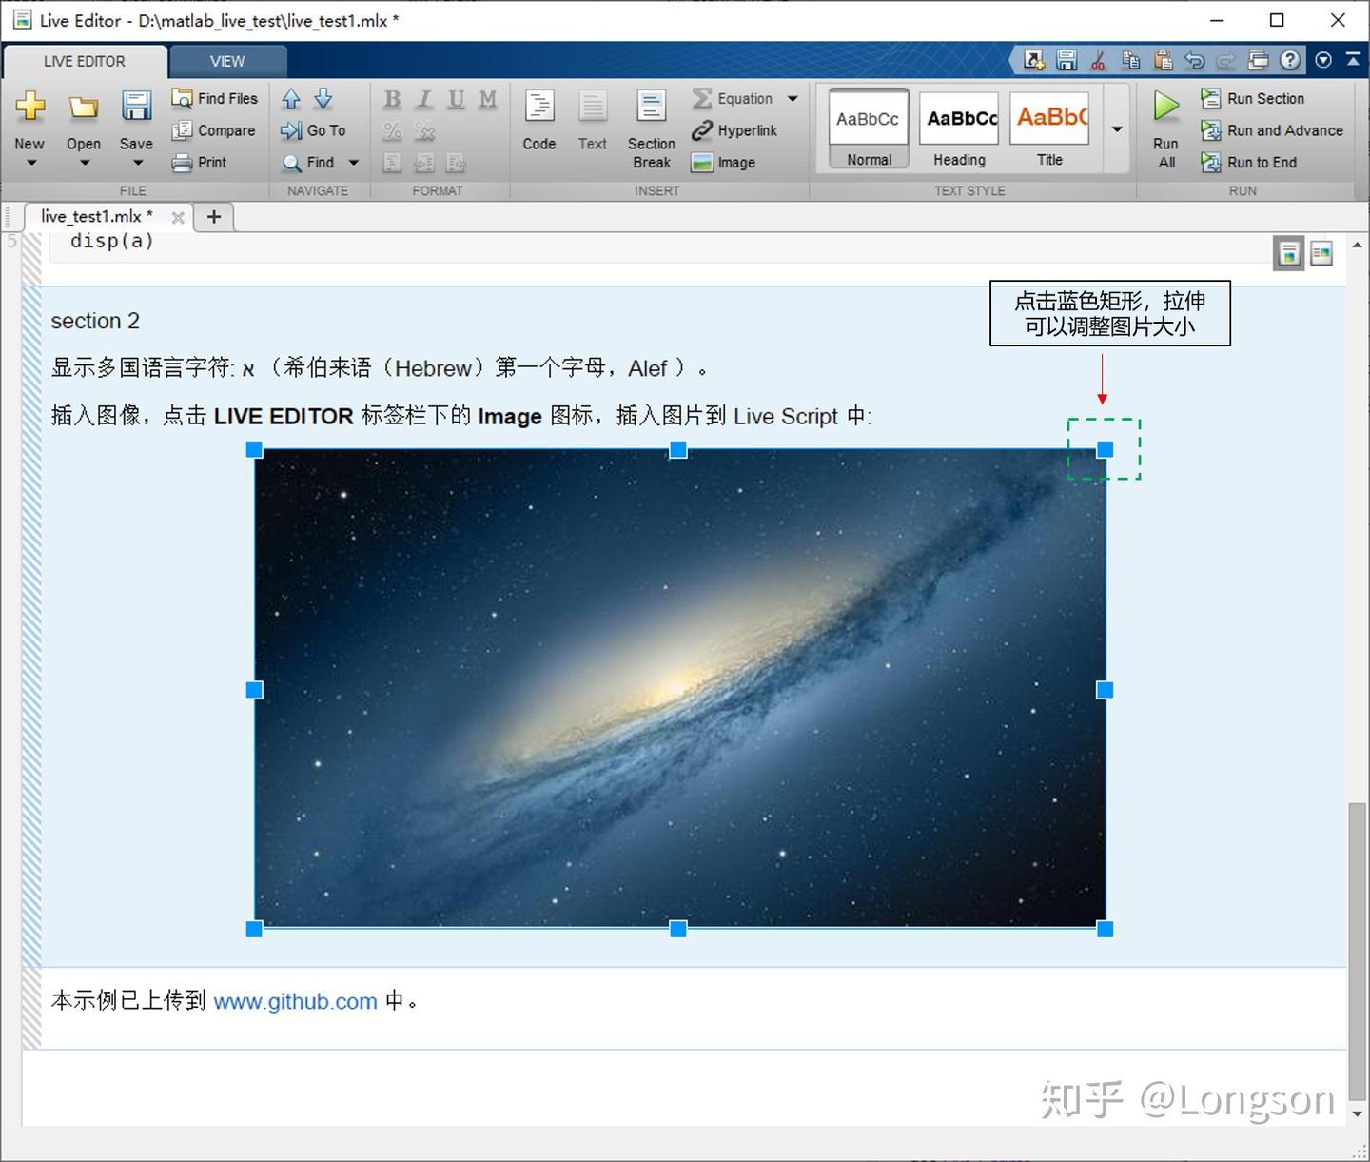Screen dimensions: 1370x1162
Task: Open the www.github.com hyperlink
Action: coord(296,1001)
